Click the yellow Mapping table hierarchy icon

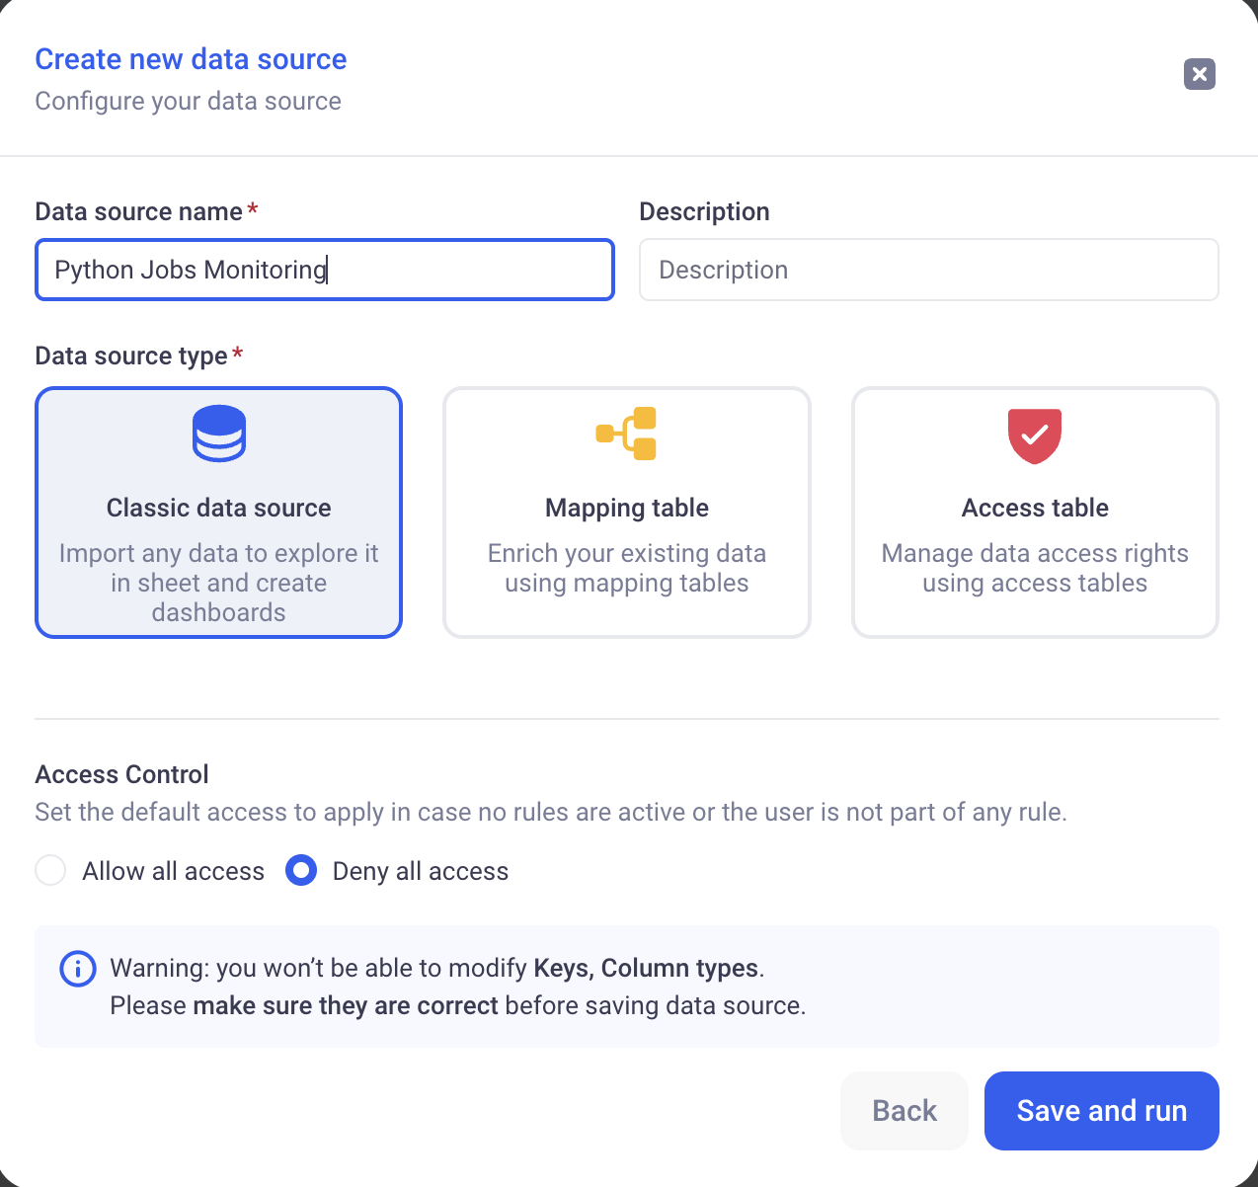tap(627, 434)
